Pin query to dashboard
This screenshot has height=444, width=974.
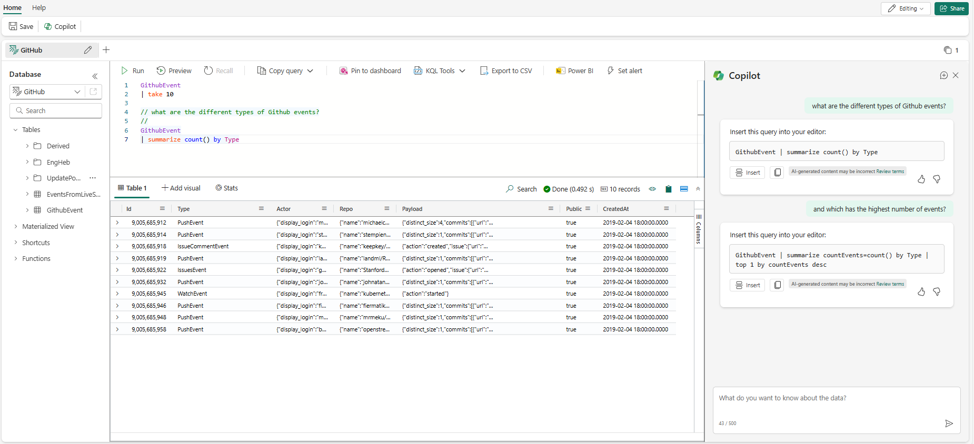pyautogui.click(x=370, y=70)
